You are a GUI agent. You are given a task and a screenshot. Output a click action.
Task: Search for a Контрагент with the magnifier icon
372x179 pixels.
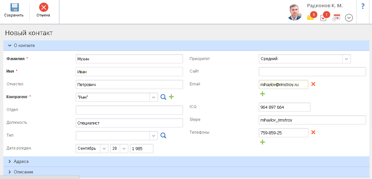(x=163, y=97)
